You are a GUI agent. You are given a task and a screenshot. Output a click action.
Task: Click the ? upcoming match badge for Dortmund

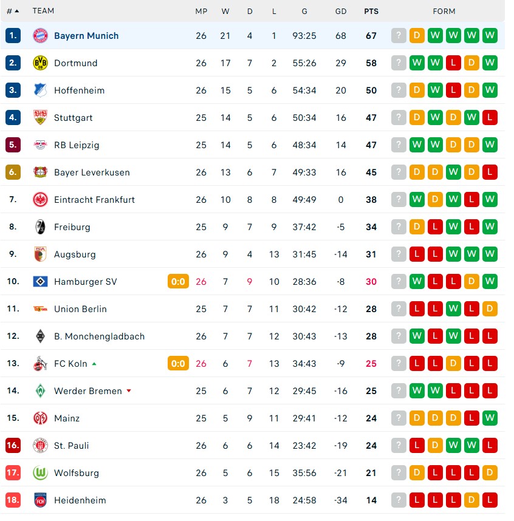[399, 63]
